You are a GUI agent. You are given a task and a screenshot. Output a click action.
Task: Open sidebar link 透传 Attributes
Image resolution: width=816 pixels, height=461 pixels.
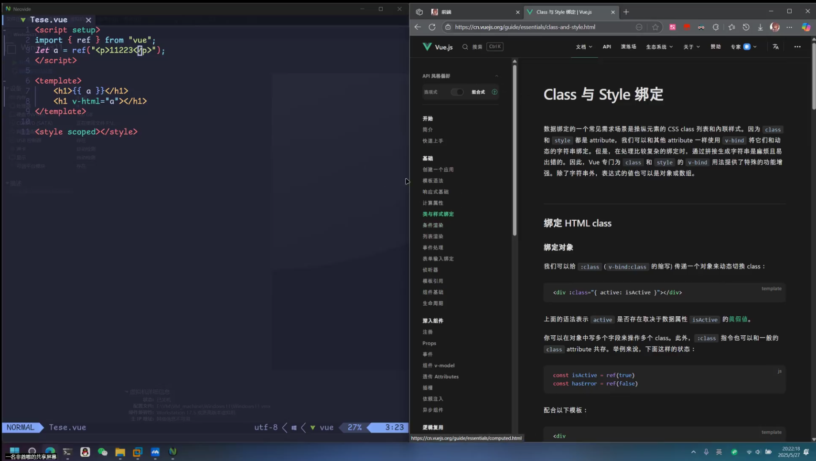(440, 376)
